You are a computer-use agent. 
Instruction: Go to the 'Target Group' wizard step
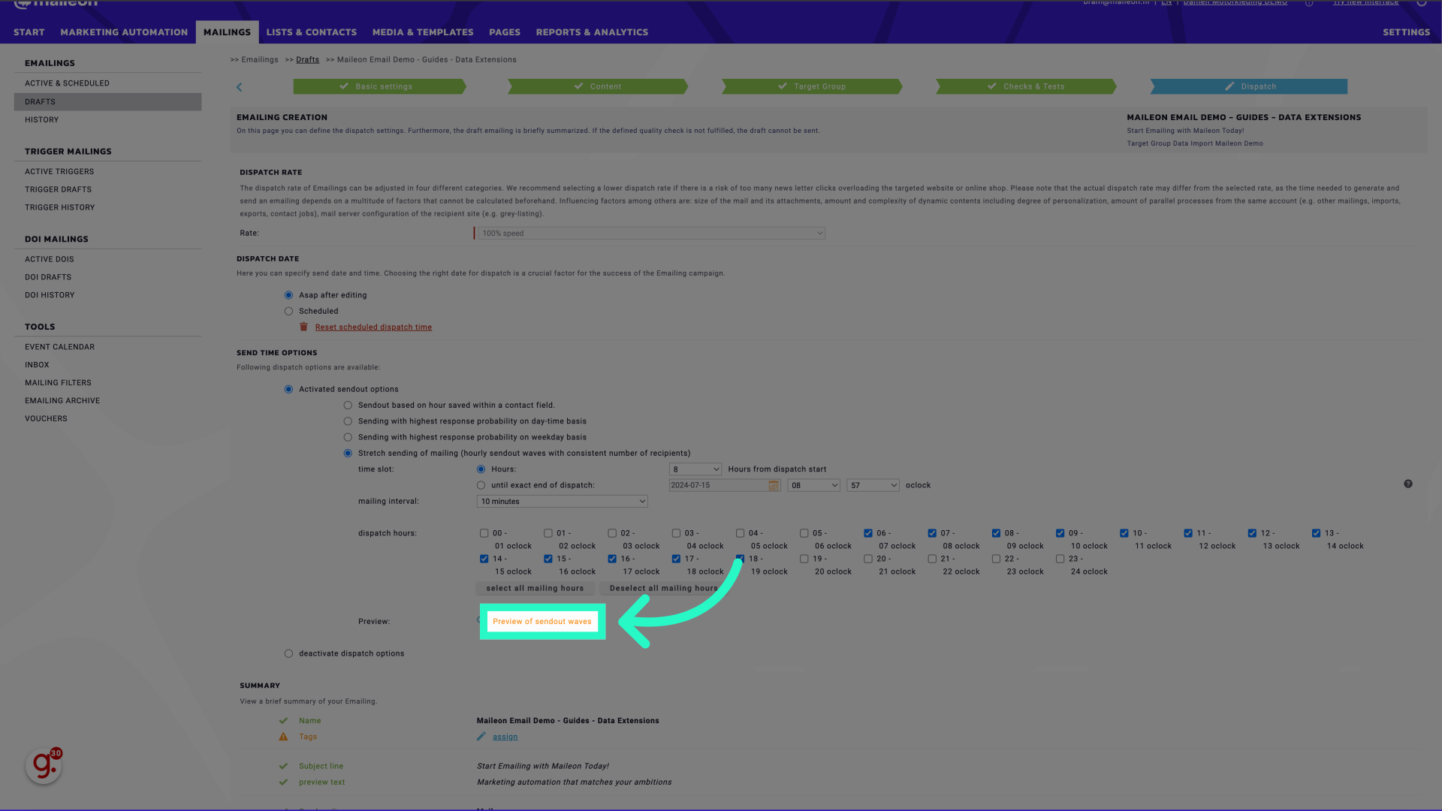tap(812, 86)
